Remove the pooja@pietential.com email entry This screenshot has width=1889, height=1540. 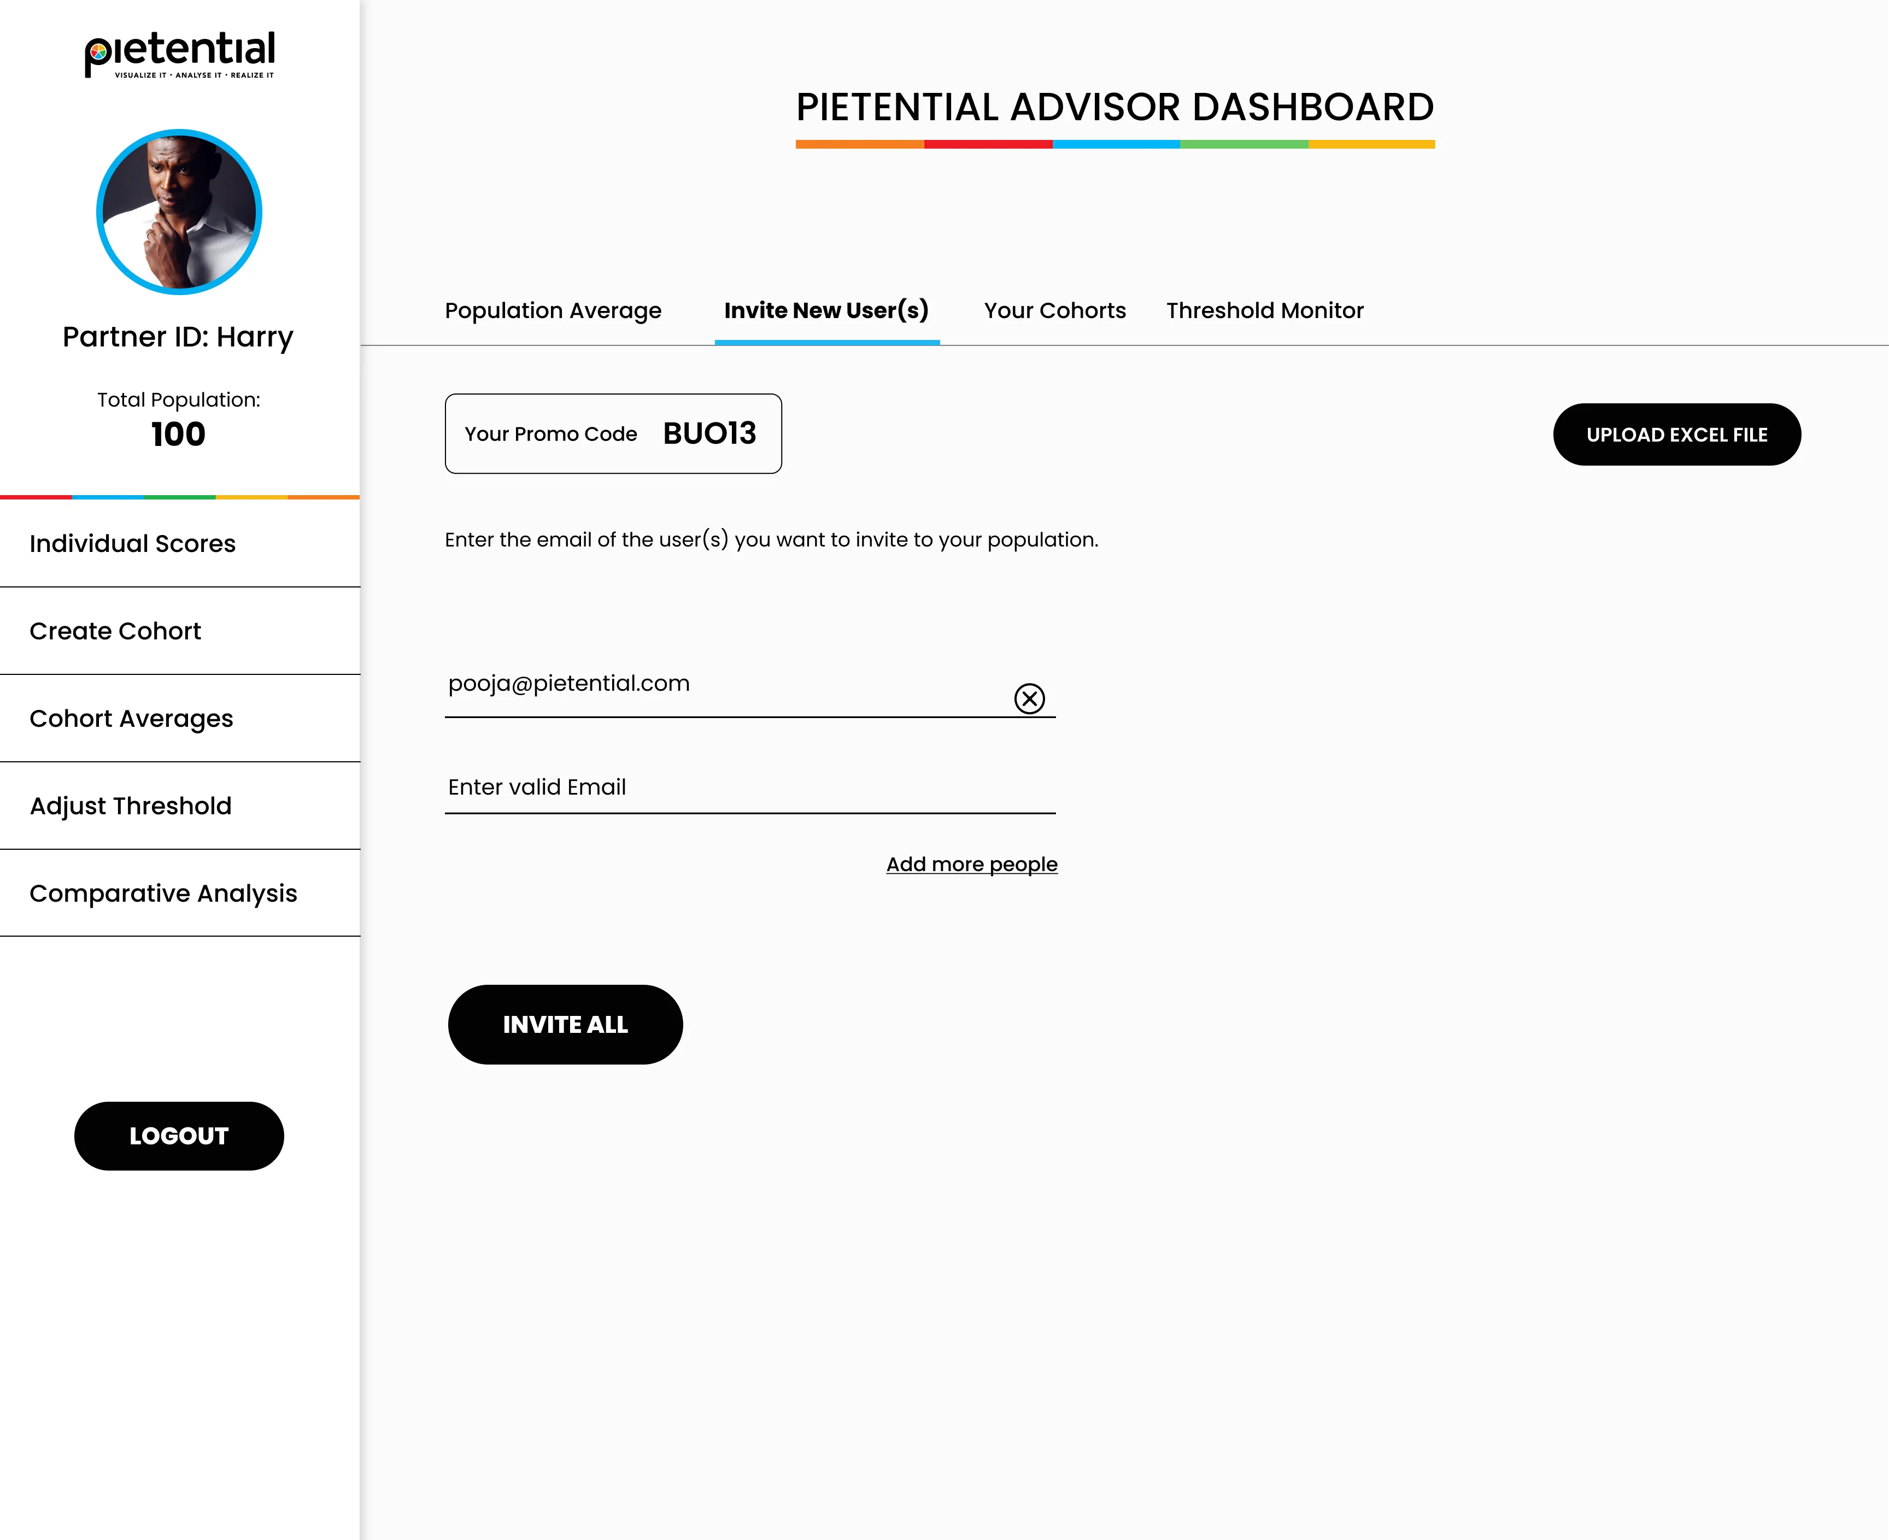1029,698
